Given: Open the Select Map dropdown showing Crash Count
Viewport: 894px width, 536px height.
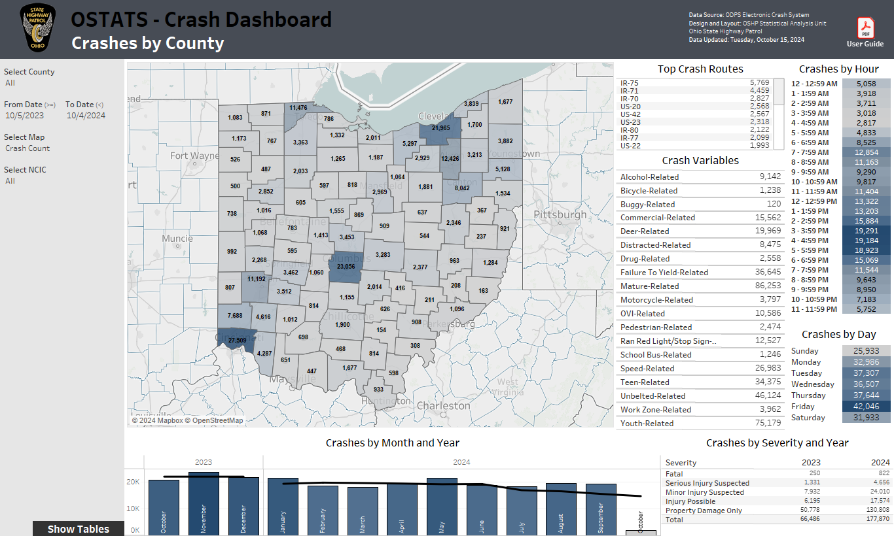Looking at the screenshot, I should pos(62,148).
